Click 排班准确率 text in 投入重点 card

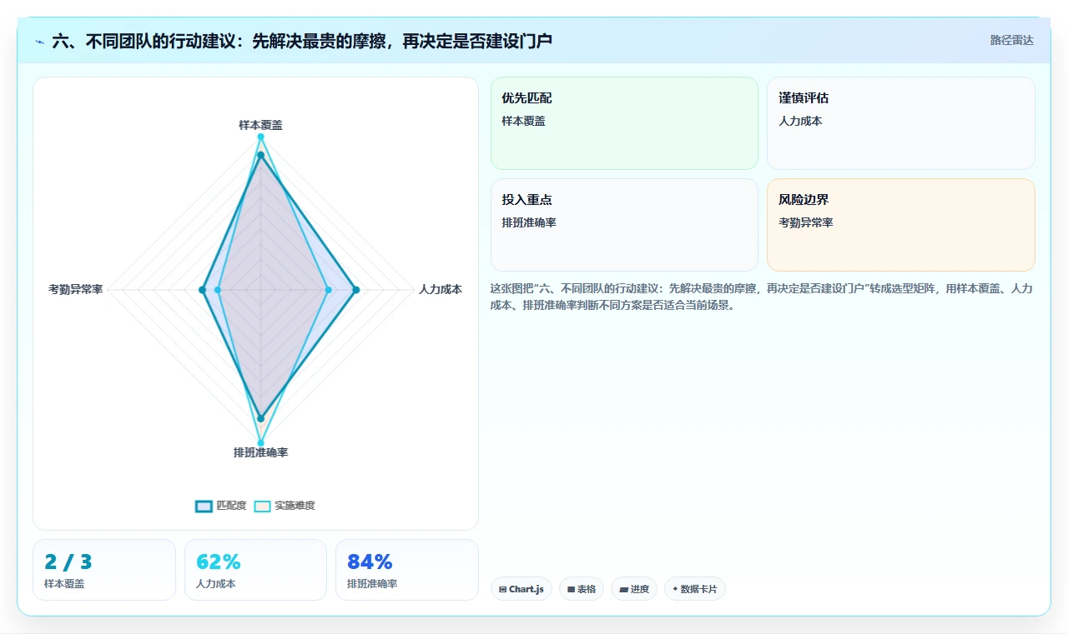point(529,222)
